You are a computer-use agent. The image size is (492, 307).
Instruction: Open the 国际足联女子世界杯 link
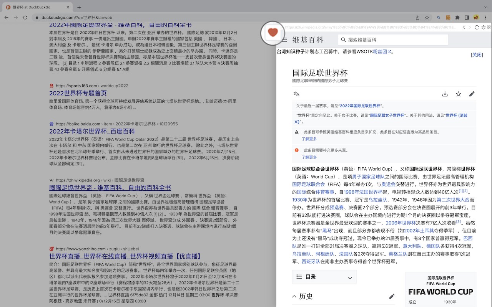[x=387, y=115]
